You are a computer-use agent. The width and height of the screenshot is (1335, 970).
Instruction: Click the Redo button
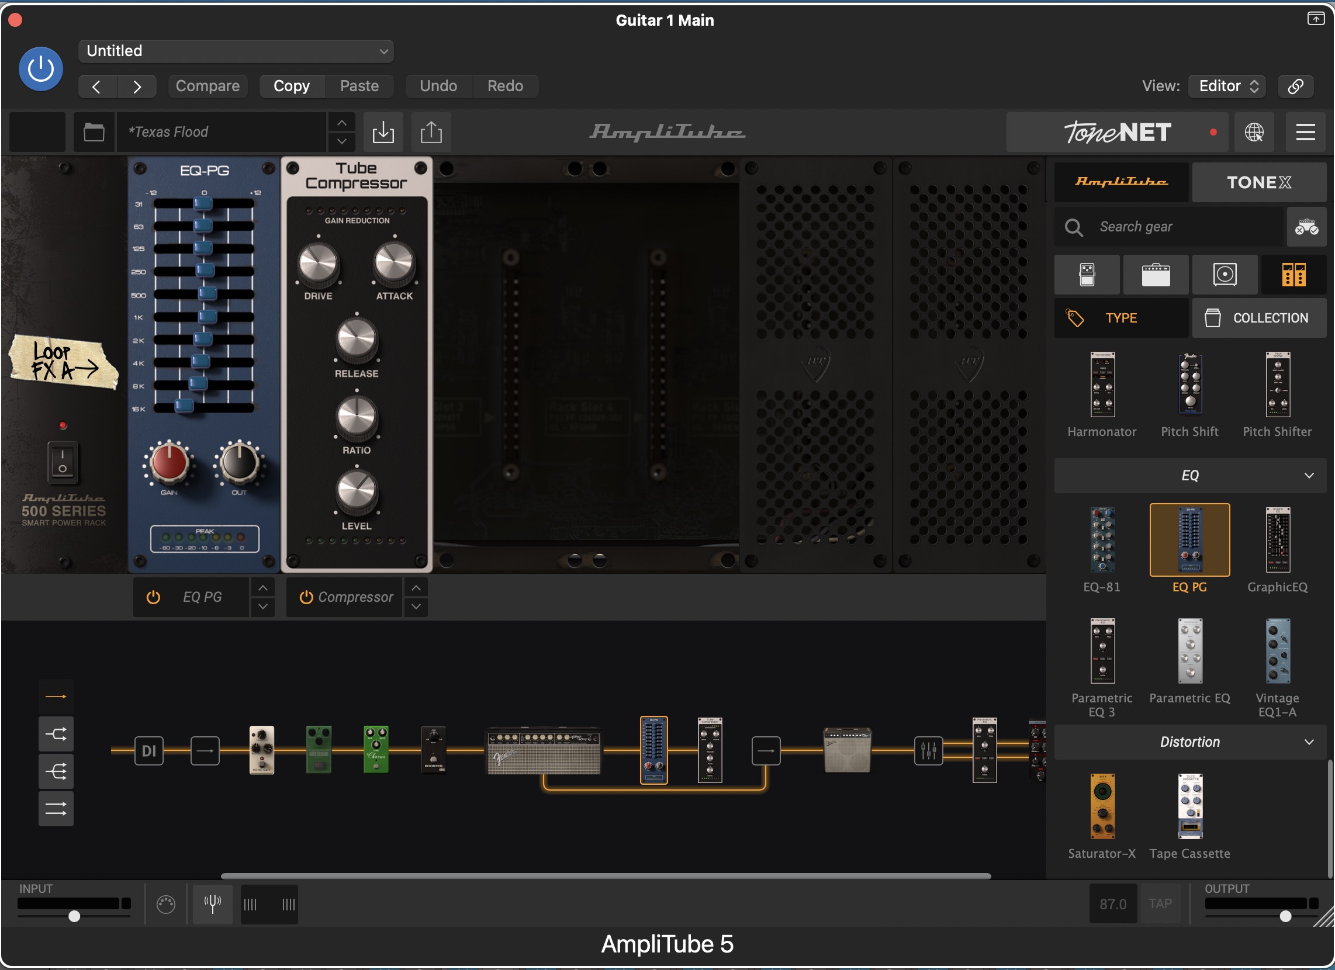(505, 86)
